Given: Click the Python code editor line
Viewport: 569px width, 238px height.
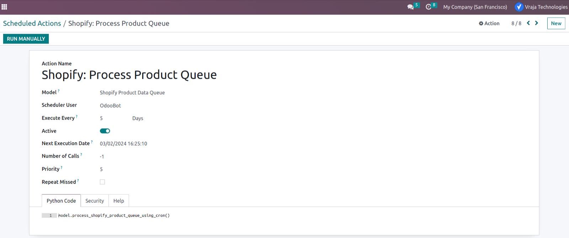Looking at the screenshot, I should point(114,215).
